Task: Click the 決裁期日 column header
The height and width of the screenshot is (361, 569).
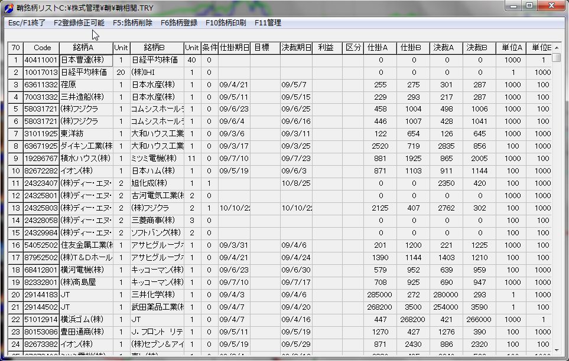Action: click(x=296, y=48)
